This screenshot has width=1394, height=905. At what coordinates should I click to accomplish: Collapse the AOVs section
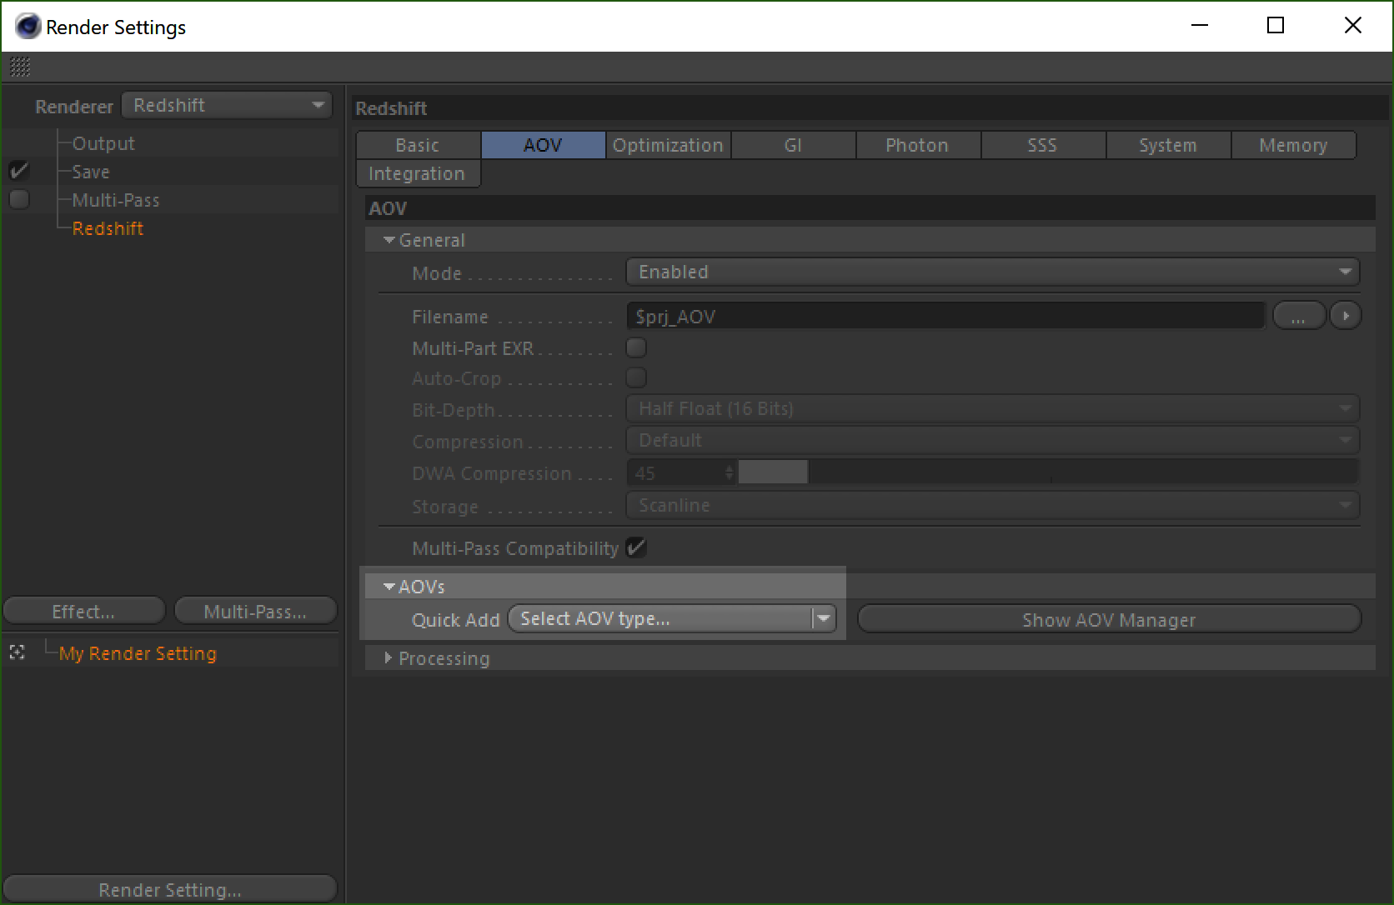(389, 587)
